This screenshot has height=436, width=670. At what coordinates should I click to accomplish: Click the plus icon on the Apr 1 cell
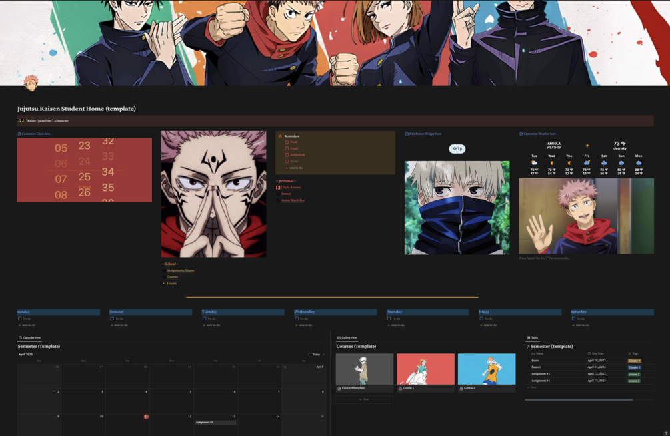pos(285,367)
